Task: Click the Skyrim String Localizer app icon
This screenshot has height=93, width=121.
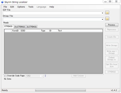Action: tap(2, 2)
